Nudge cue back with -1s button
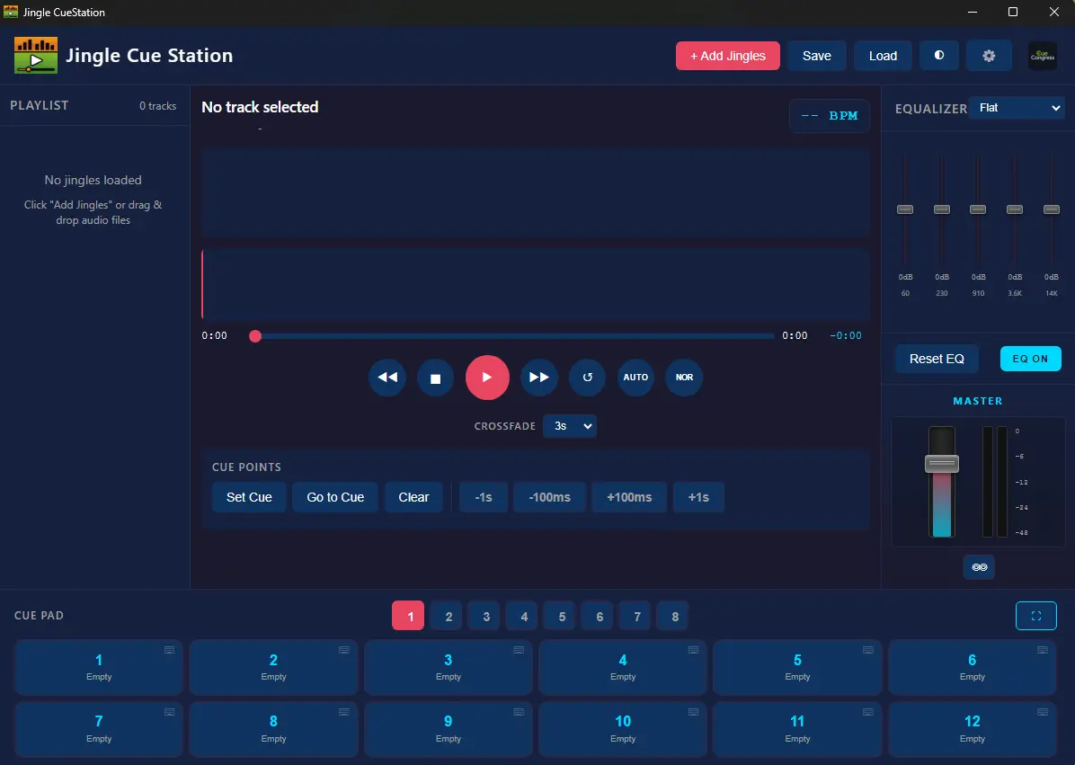 [x=484, y=497]
